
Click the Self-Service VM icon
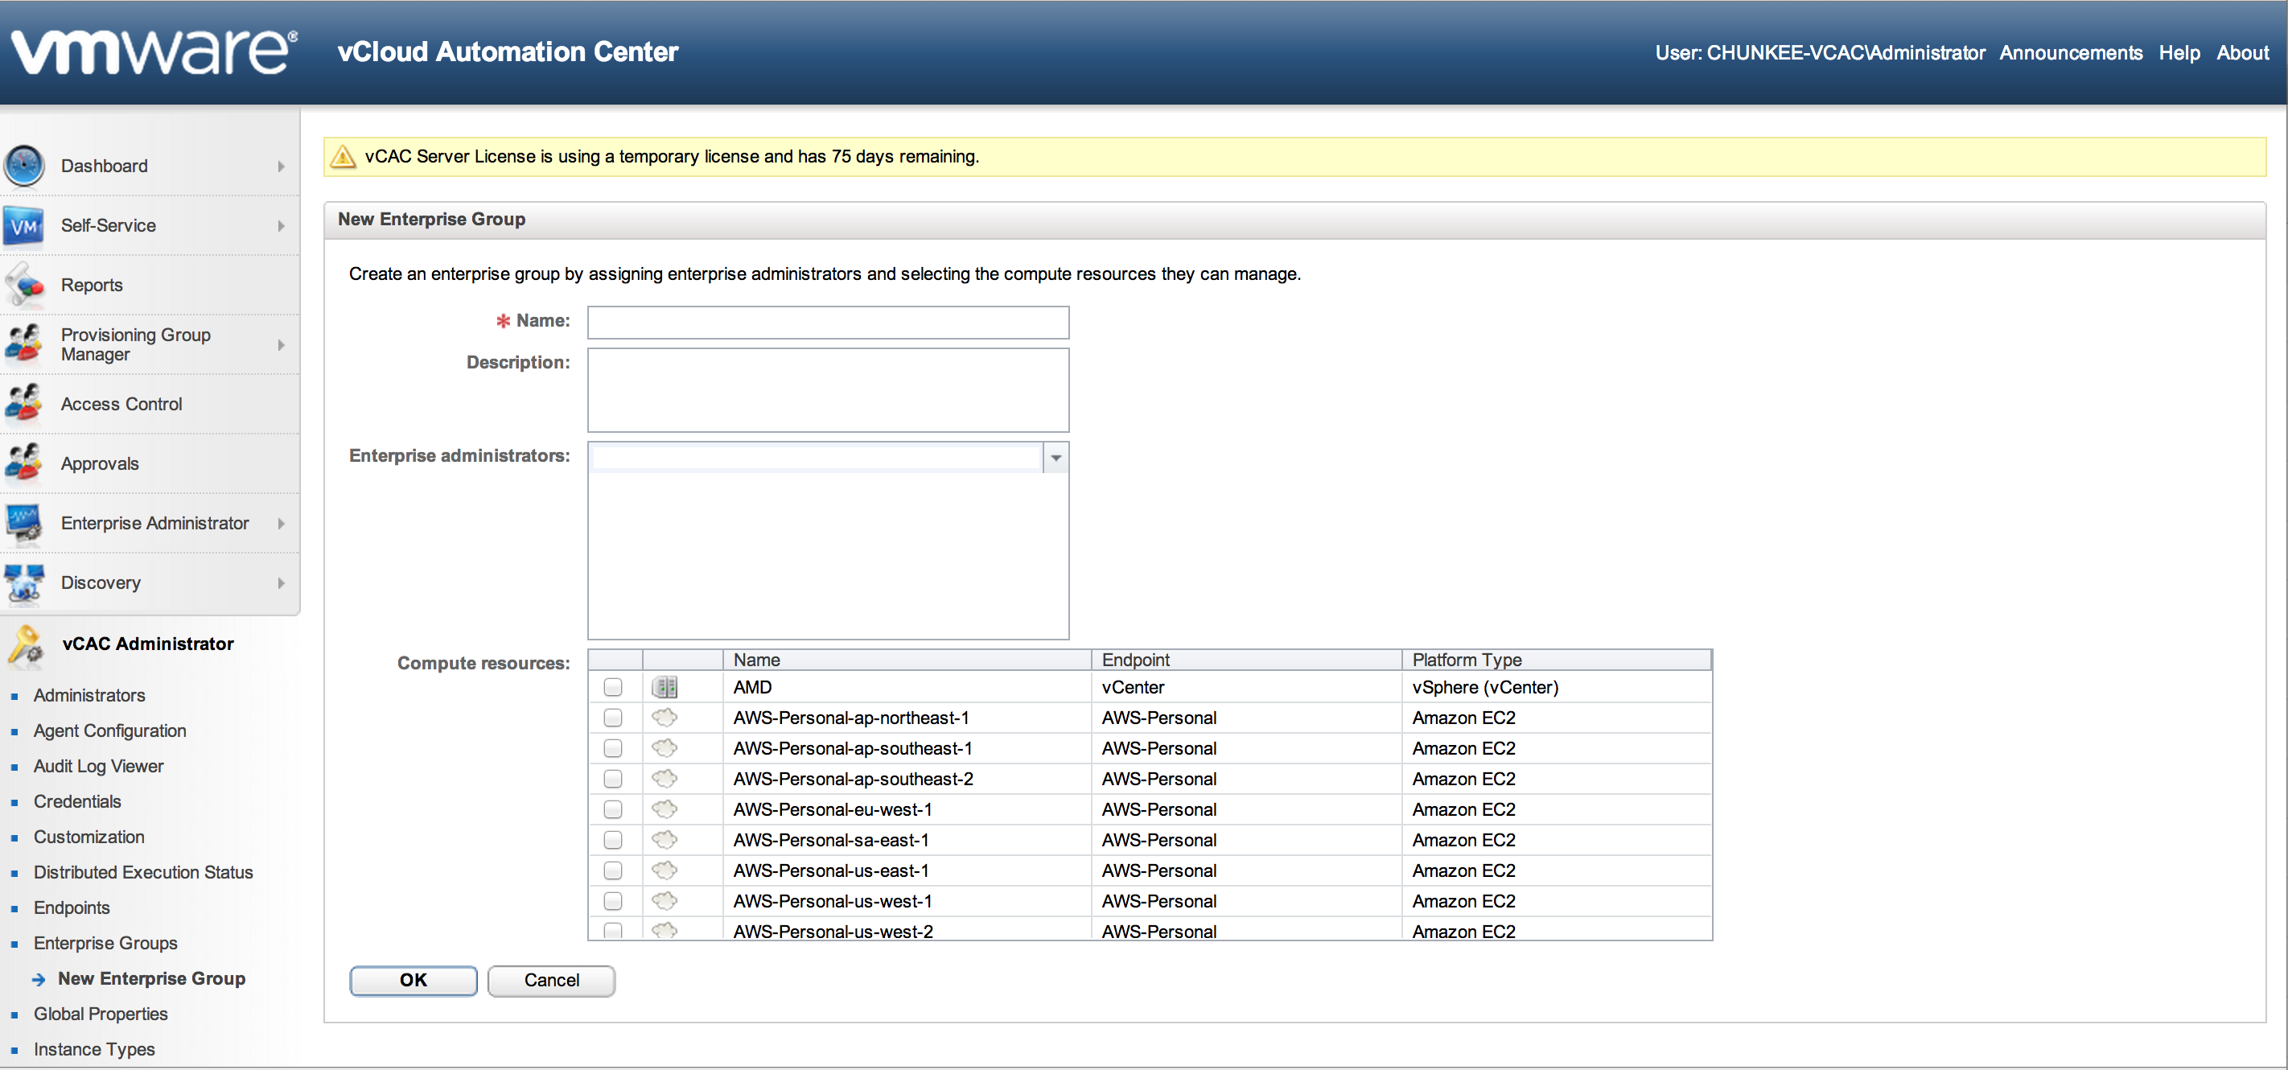(x=24, y=225)
